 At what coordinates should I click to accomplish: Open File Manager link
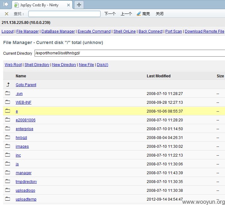[x=27, y=31]
